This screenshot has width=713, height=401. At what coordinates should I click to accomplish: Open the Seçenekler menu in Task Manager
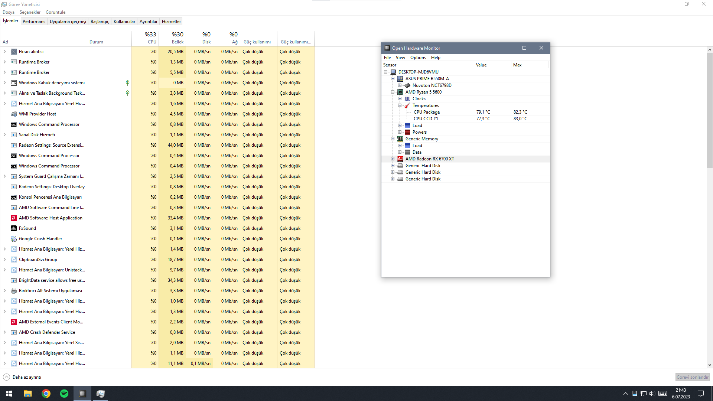click(x=30, y=12)
